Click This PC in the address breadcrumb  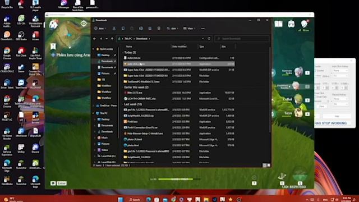(128, 39)
